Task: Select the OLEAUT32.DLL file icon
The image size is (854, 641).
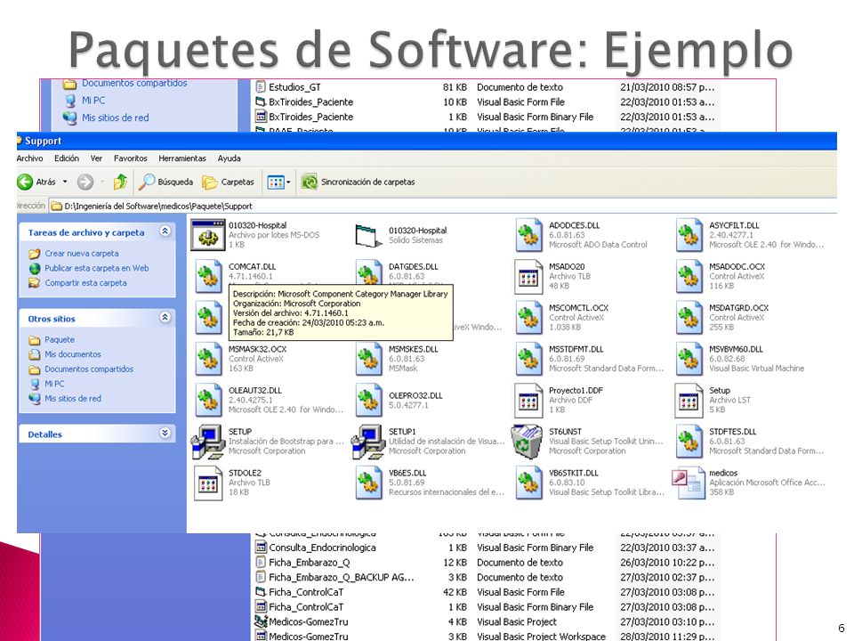Action: point(208,400)
